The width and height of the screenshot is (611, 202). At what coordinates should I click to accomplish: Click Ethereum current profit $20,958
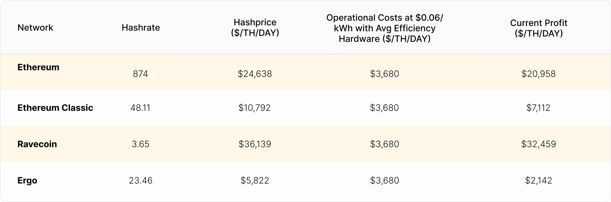coord(538,74)
